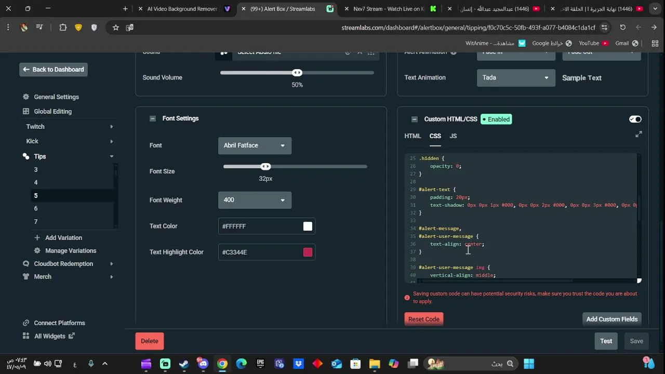665x374 pixels.
Task: Open the YouTube bookmark
Action: (x=593, y=43)
